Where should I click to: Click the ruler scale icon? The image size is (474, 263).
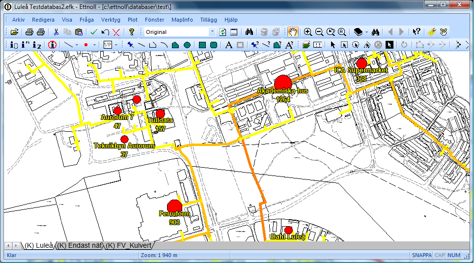(317, 45)
